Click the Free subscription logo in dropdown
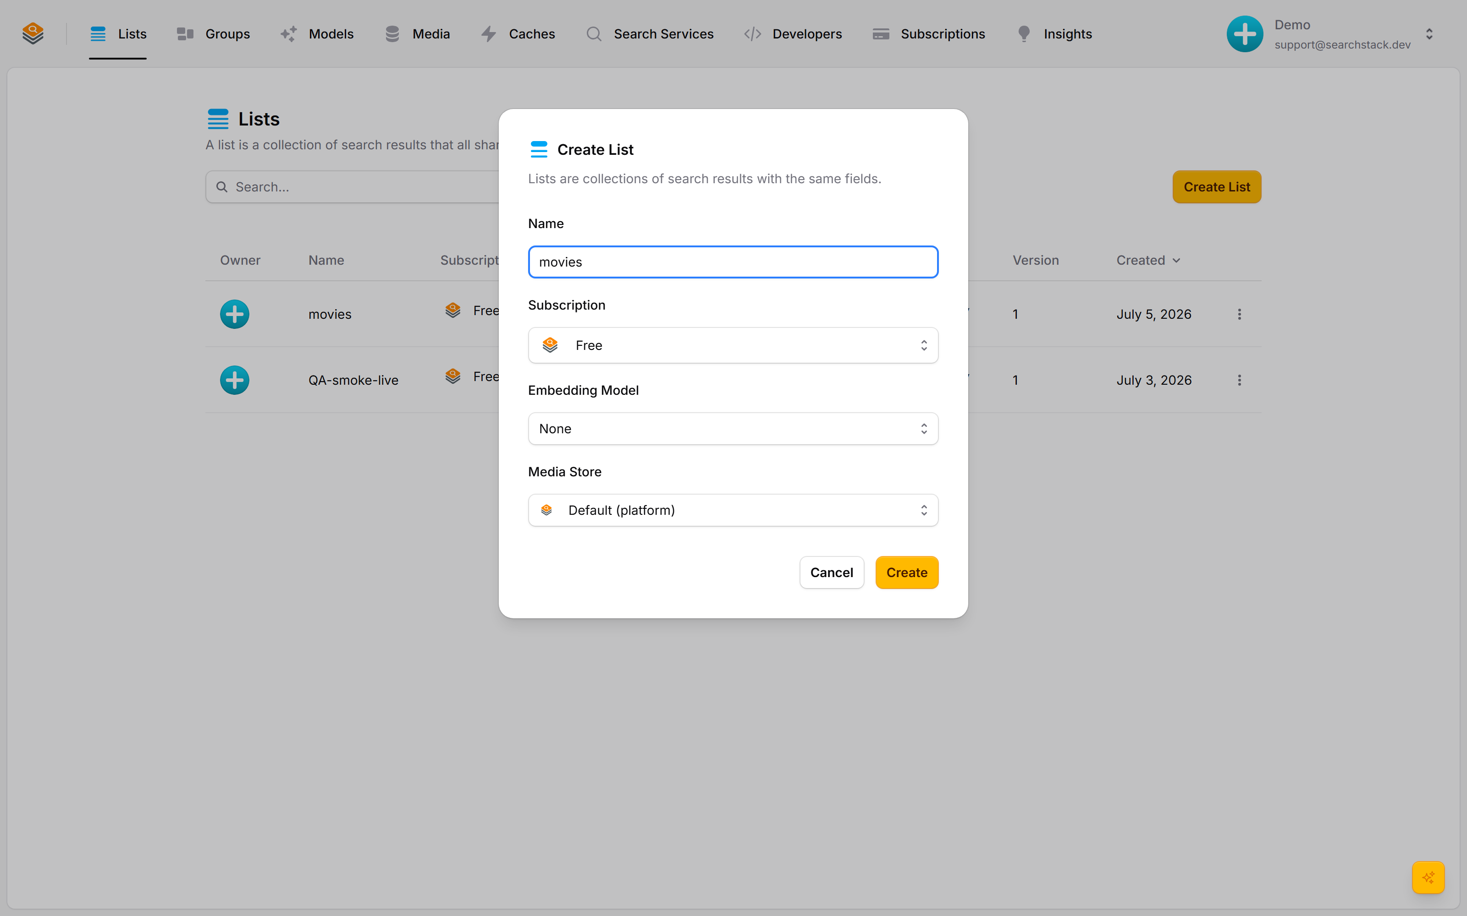The width and height of the screenshot is (1467, 916). tap(550, 345)
